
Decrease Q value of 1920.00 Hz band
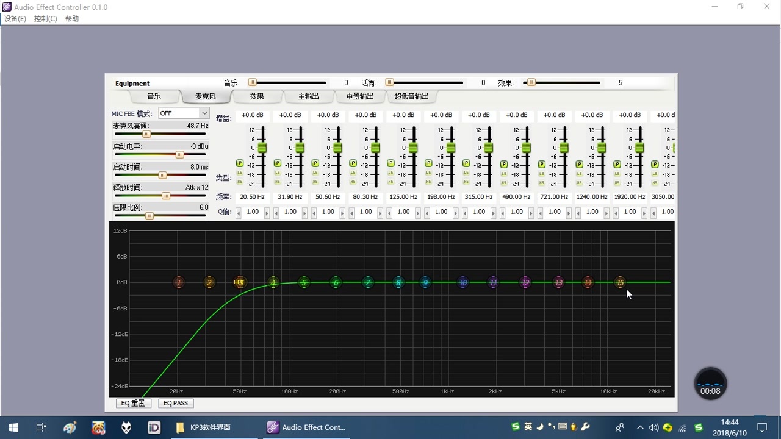[x=616, y=212]
